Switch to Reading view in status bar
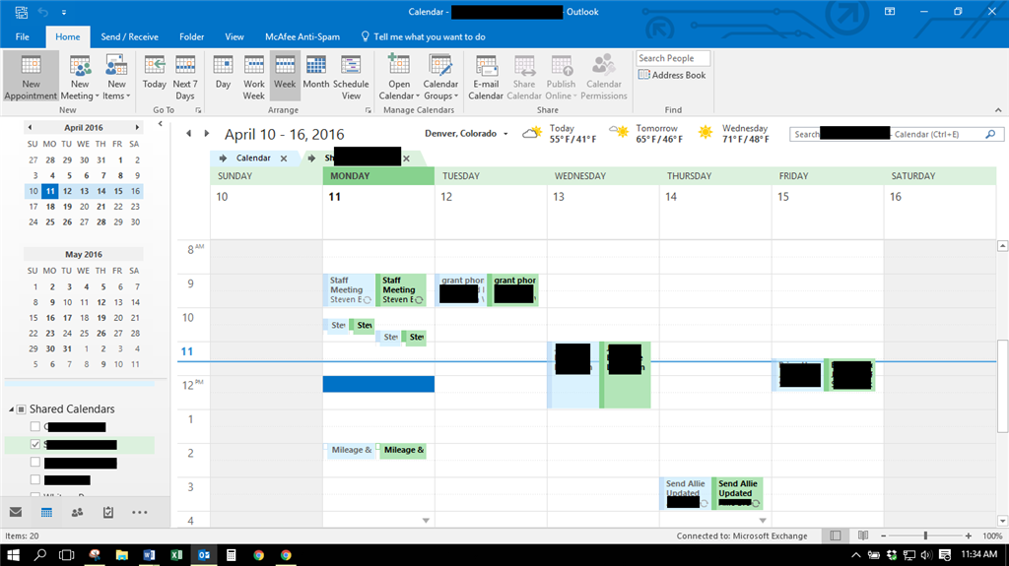1009x566 pixels. (863, 535)
